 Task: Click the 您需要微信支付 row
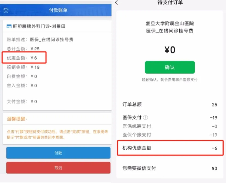(x=170, y=168)
